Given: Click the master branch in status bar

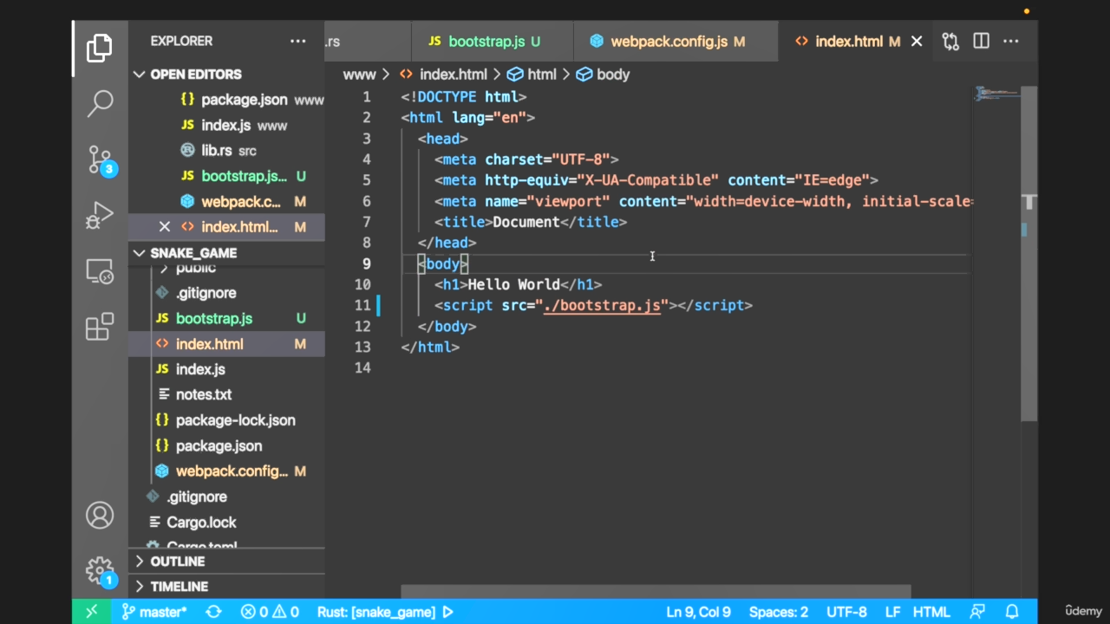Looking at the screenshot, I should [x=154, y=612].
